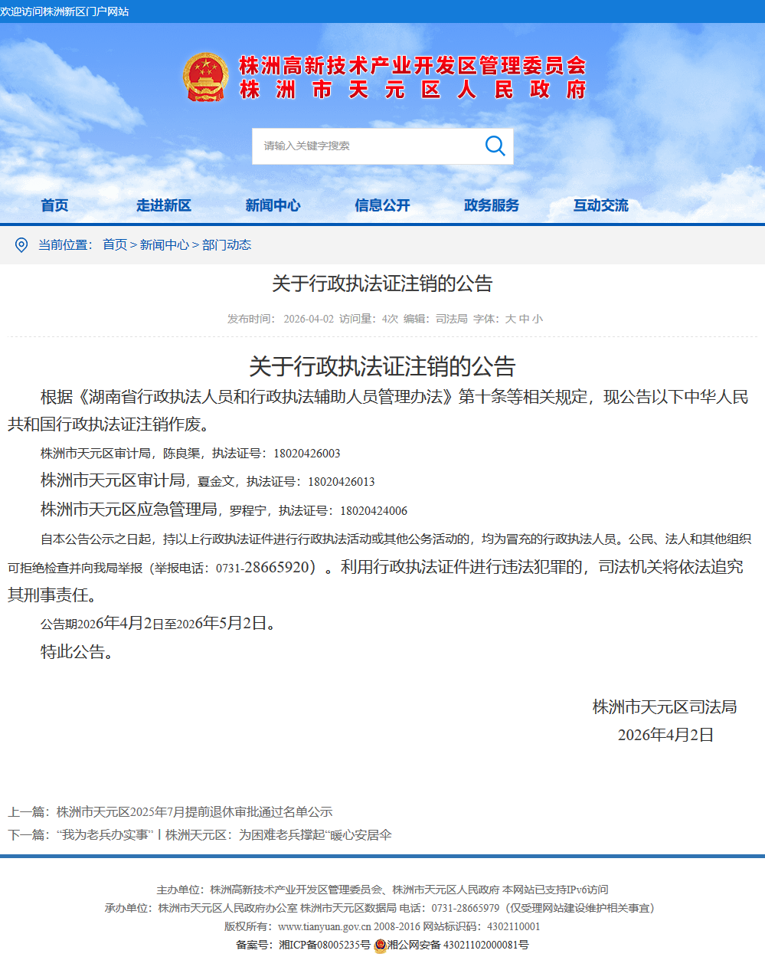Open next article about 我为老兵办实事
This screenshot has width=765, height=970.
224,834
